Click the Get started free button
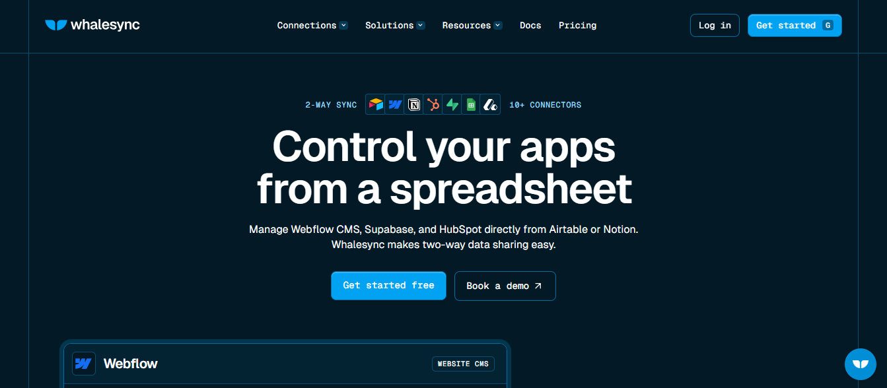This screenshot has width=887, height=388. 388,286
